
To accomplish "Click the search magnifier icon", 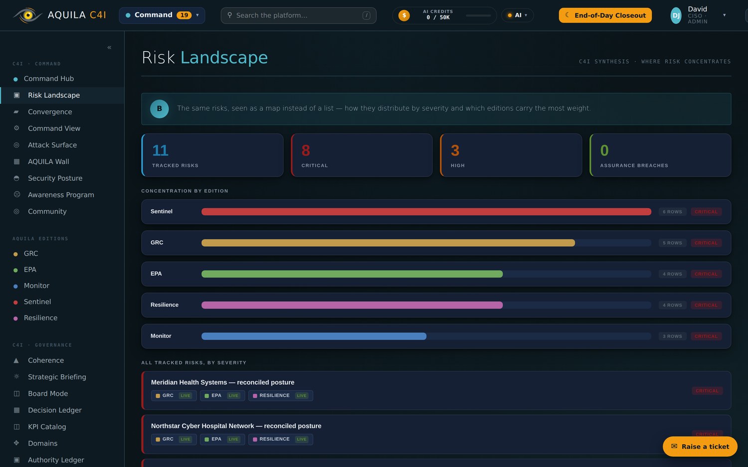I will click(x=229, y=15).
